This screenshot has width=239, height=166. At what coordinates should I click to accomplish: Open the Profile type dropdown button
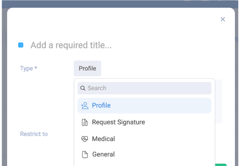point(87,68)
